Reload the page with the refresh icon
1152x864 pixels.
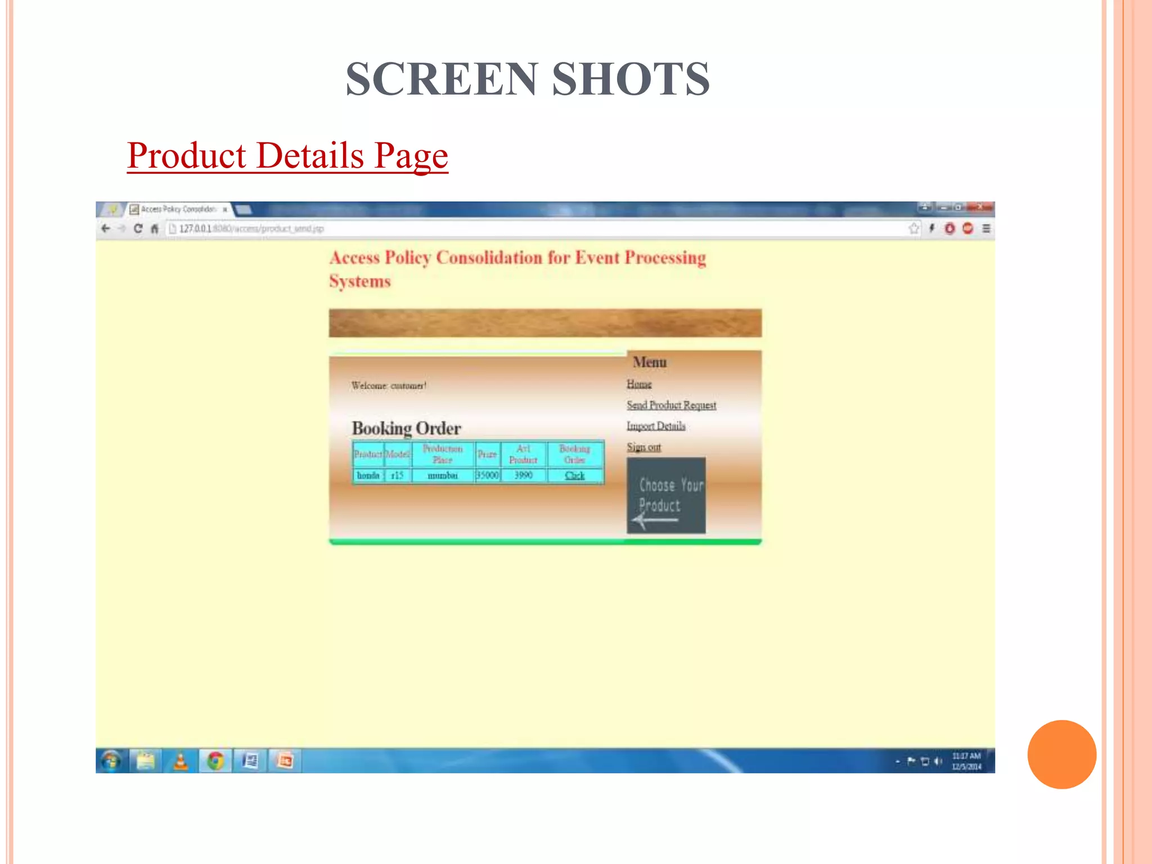[x=138, y=228]
